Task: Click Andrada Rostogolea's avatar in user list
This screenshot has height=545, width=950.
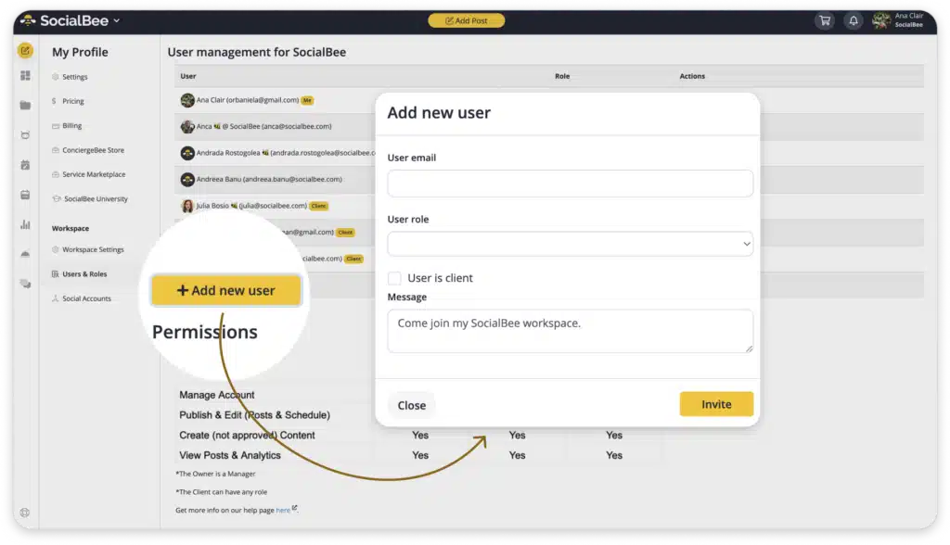Action: (x=187, y=153)
